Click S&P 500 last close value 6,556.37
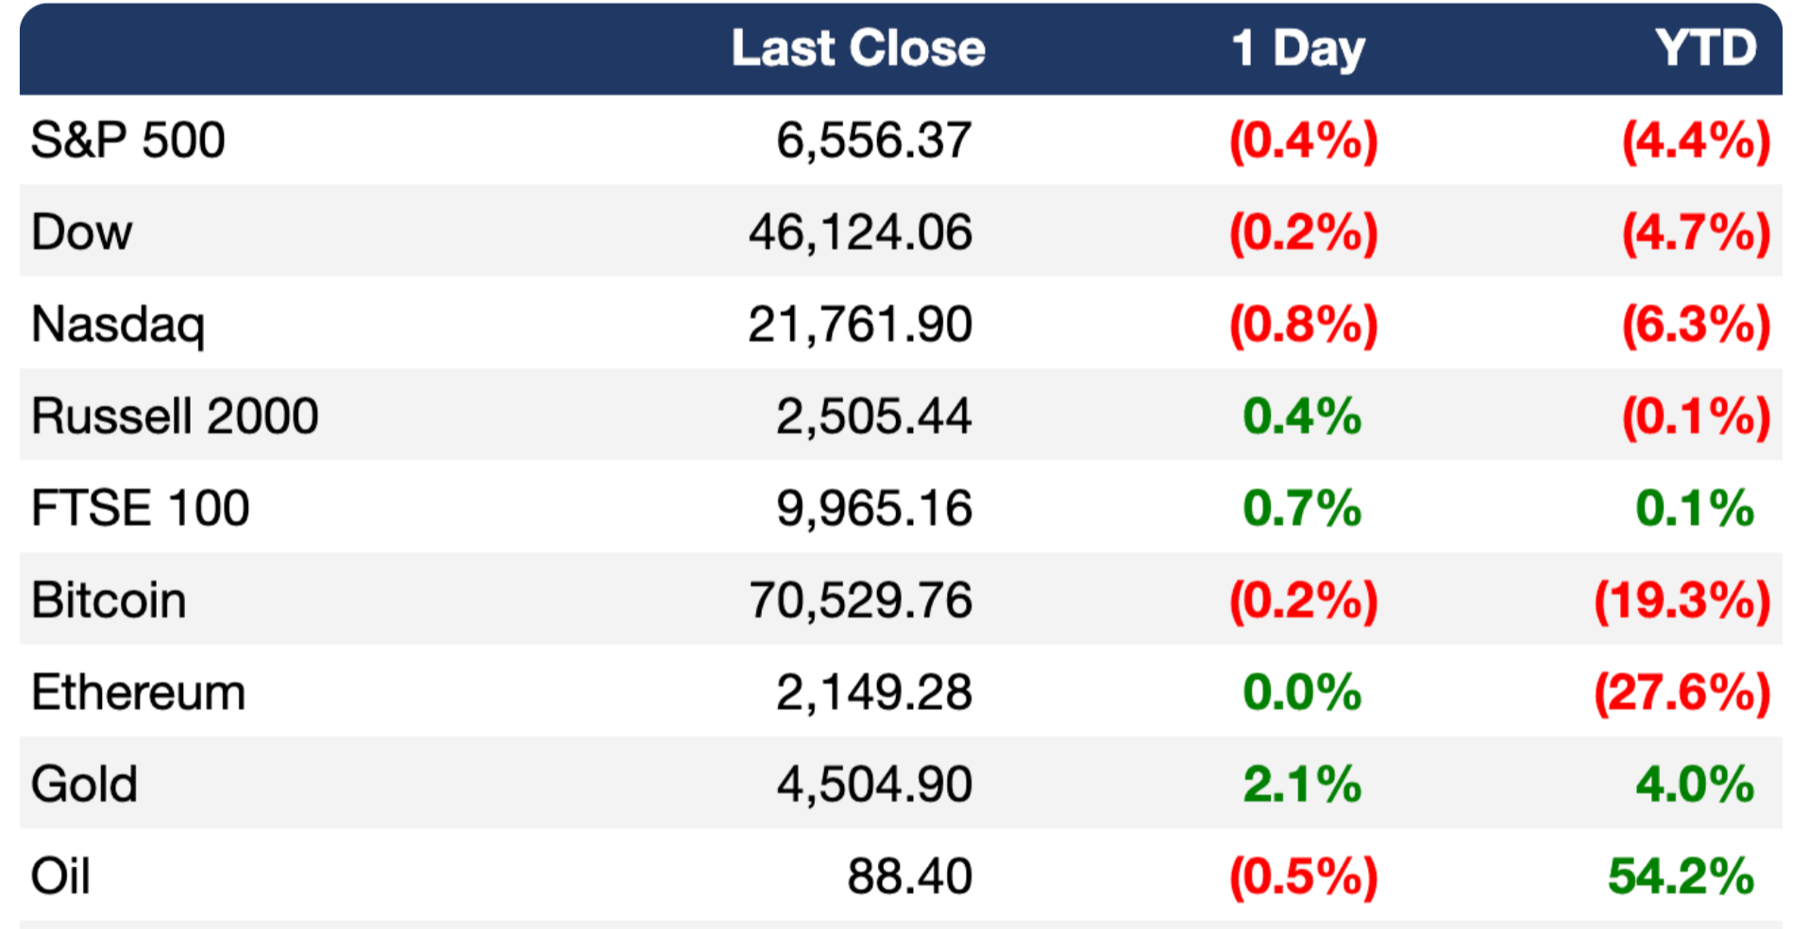Viewport: 1809px width, 929px height. tap(873, 141)
